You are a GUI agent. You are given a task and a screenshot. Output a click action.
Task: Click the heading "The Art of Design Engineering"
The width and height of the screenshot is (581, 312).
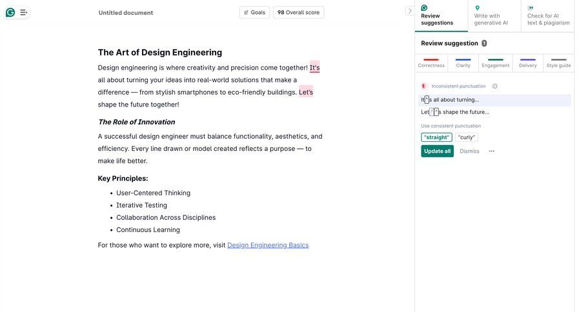[x=160, y=53]
